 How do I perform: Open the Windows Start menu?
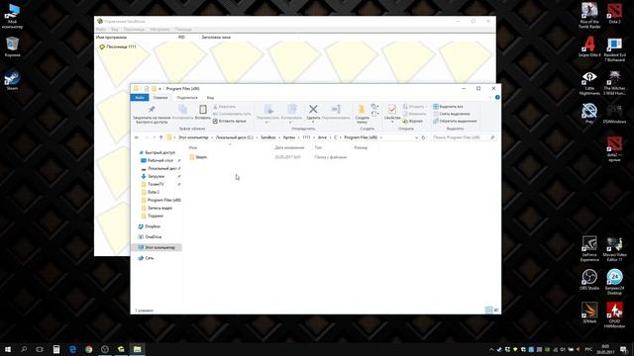[8, 349]
